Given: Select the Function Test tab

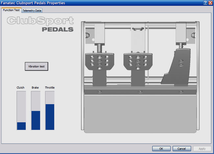Looking at the screenshot, I should coord(11,10).
